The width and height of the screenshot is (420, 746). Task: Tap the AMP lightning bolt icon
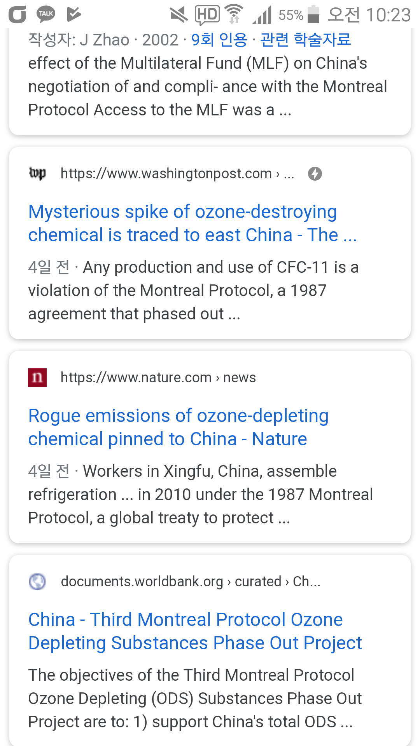pyautogui.click(x=315, y=174)
